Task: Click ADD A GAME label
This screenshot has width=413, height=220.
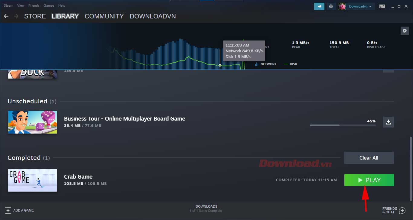Action: pyautogui.click(x=24, y=210)
